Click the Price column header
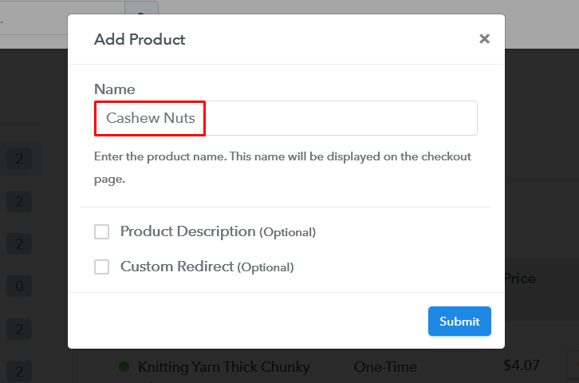Viewport: 579px width, 383px height. click(520, 278)
